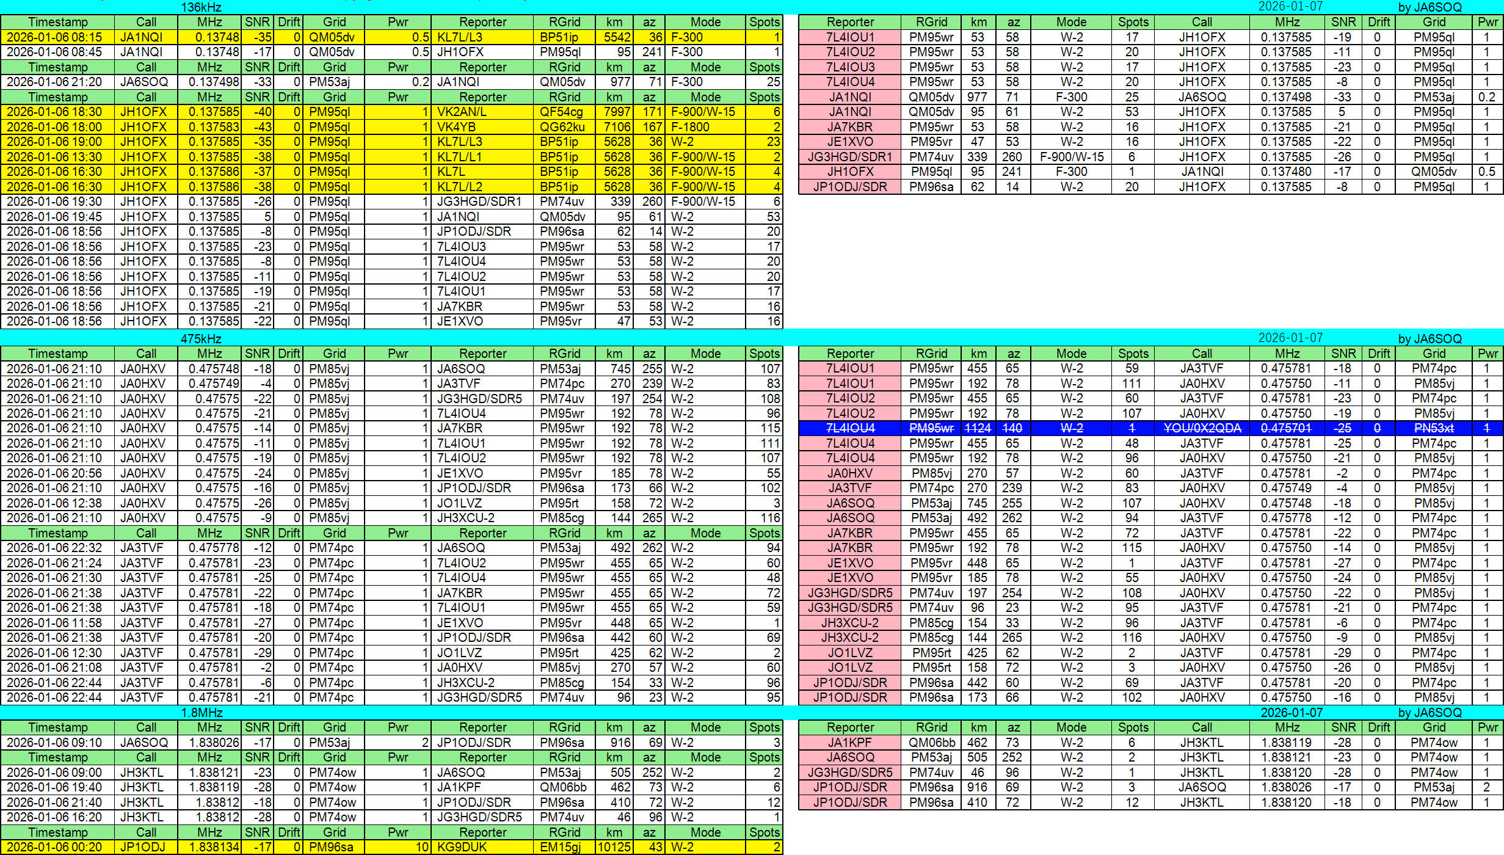Viewport: 1504px width, 855px height.
Task: Click the blue highlighted YOU/0X2QDA cell
Action: click(1201, 428)
